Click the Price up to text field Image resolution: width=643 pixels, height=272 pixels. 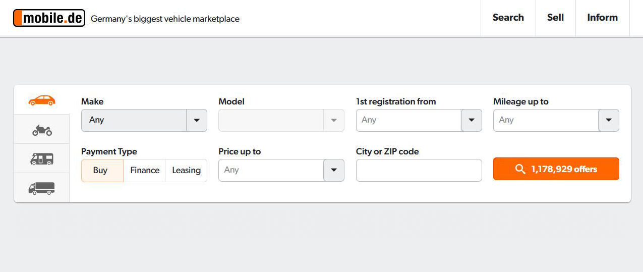[x=271, y=170]
